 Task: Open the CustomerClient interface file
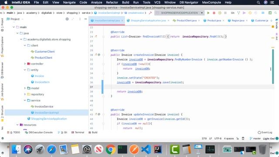point(44,51)
